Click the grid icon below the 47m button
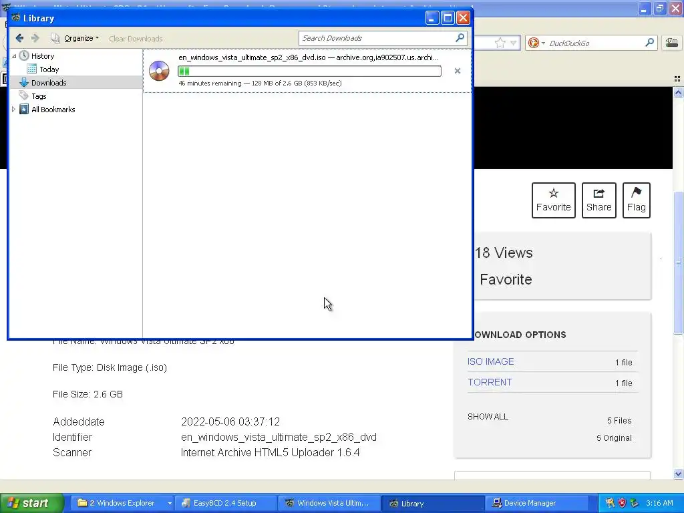The width and height of the screenshot is (684, 513). tap(677, 79)
